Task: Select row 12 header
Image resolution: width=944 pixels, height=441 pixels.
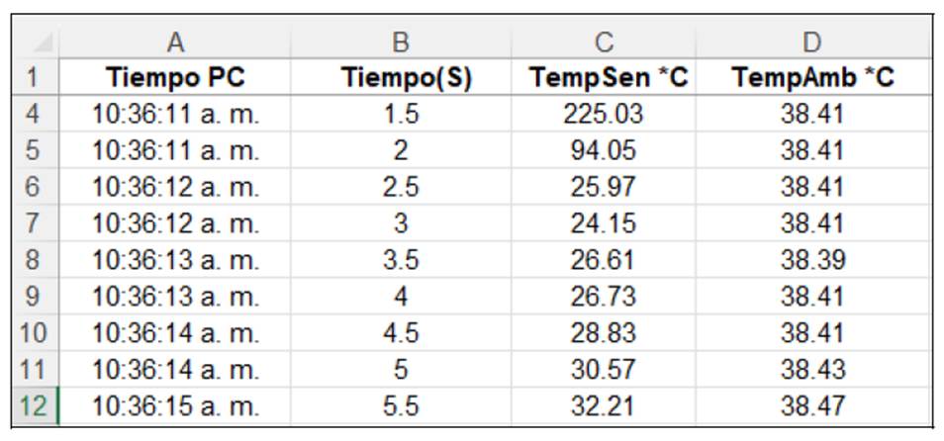Action: pos(33,405)
